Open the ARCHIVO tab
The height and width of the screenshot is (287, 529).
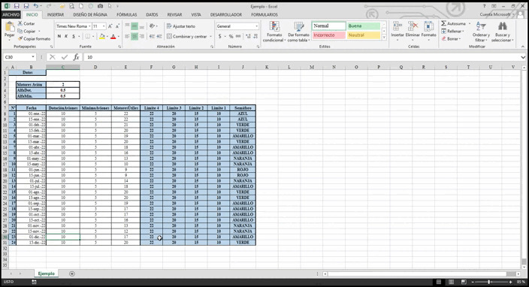pyautogui.click(x=11, y=14)
